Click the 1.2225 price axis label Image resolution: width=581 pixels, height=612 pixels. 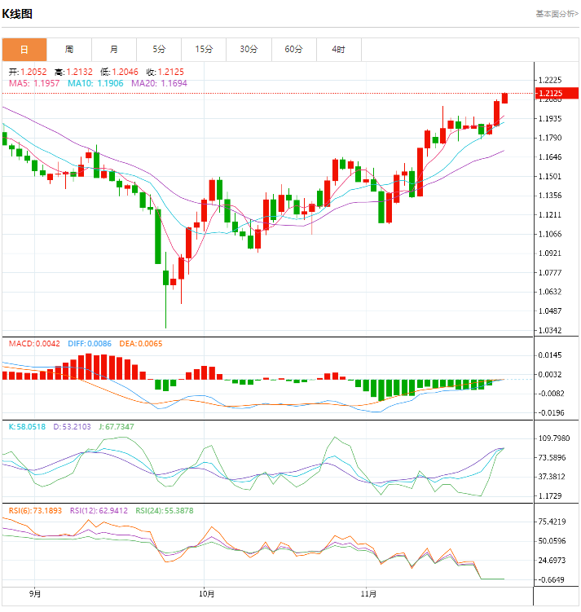click(550, 81)
